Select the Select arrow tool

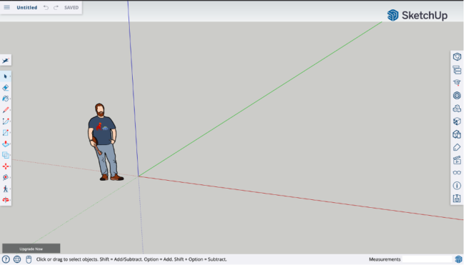coord(5,76)
